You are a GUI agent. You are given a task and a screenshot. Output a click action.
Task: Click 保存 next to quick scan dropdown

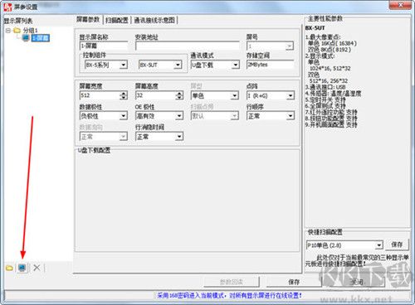pos(397,244)
